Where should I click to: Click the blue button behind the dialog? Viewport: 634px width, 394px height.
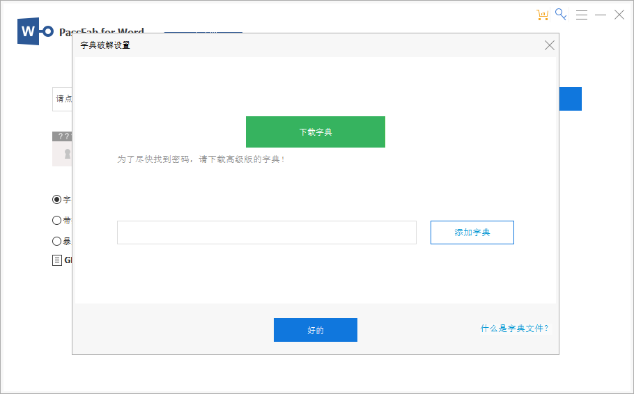[570, 99]
